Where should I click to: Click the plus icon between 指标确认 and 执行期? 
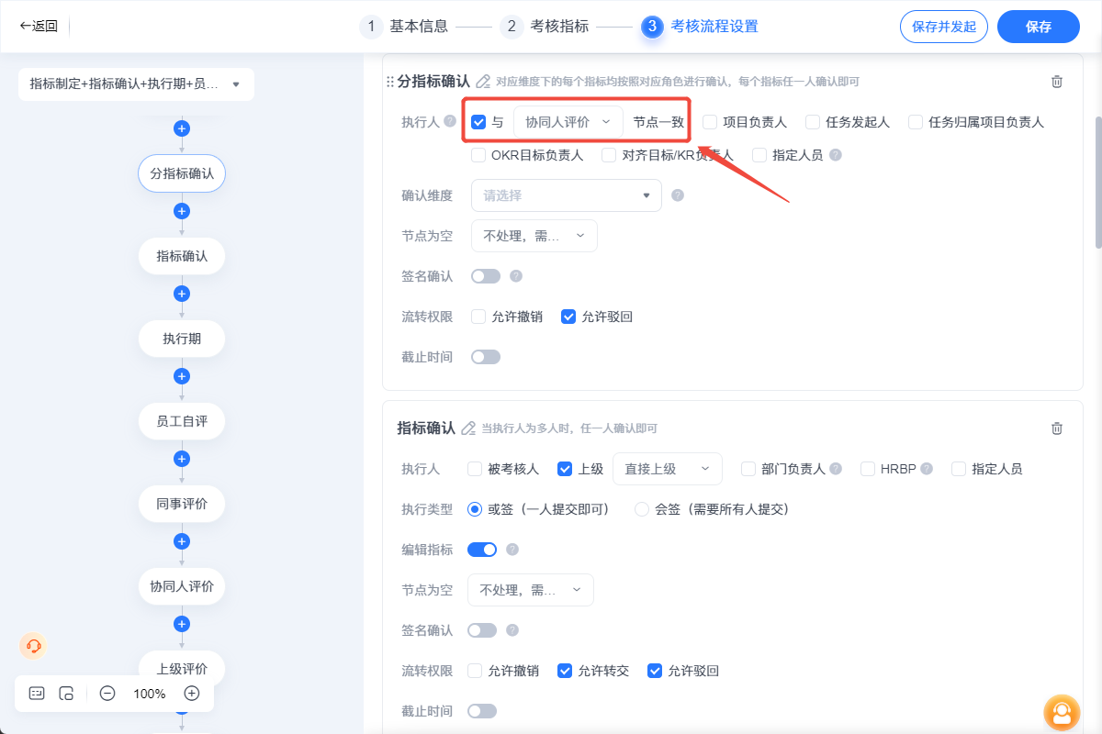tap(182, 294)
